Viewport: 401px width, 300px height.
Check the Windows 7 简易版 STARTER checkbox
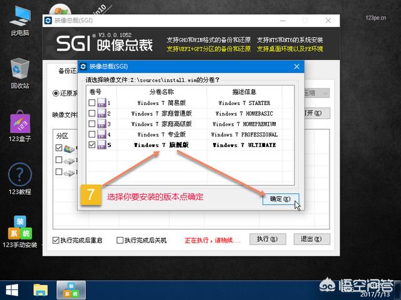[92, 103]
